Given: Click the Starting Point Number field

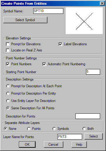Looking at the screenshot, I should (93, 72).
